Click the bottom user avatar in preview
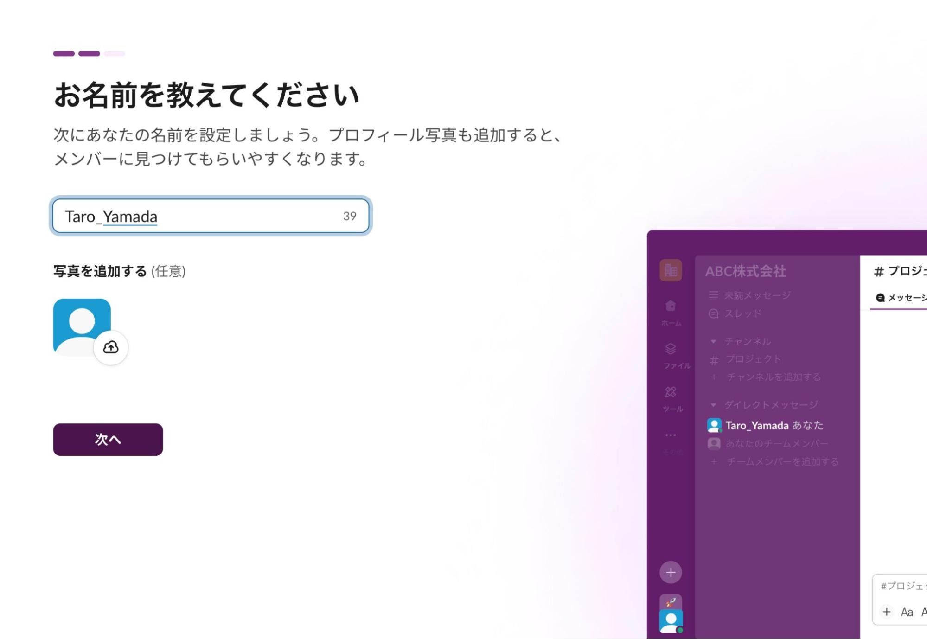This screenshot has height=639, width=927. pyautogui.click(x=671, y=621)
